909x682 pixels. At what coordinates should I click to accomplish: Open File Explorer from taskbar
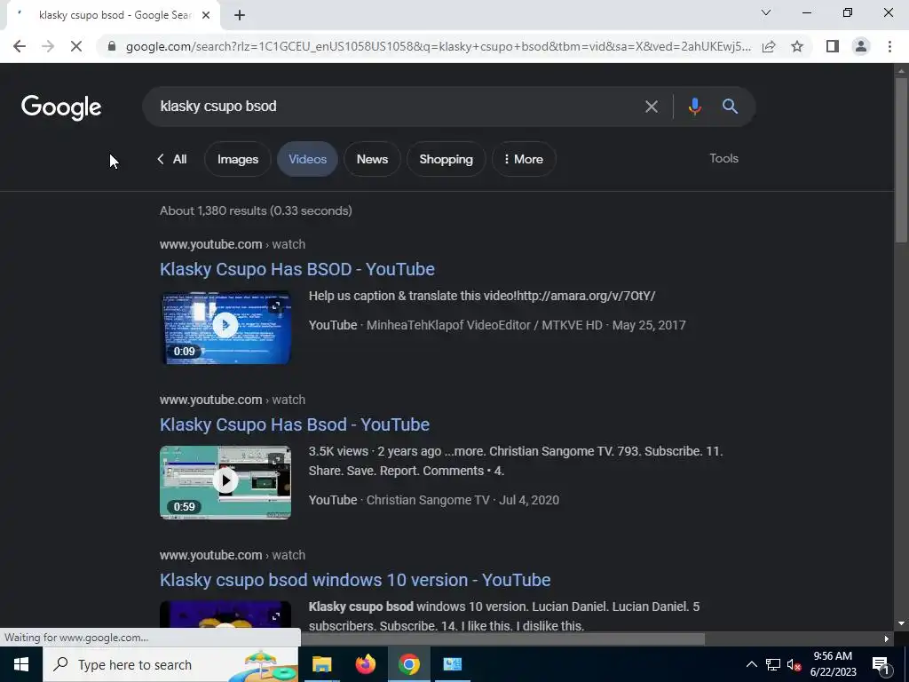[321, 664]
